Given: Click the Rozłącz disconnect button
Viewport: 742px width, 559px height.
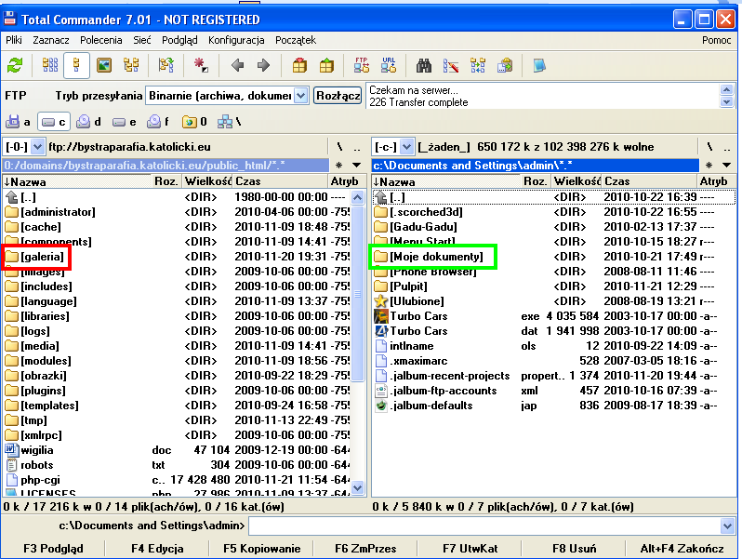Looking at the screenshot, I should 338,96.
